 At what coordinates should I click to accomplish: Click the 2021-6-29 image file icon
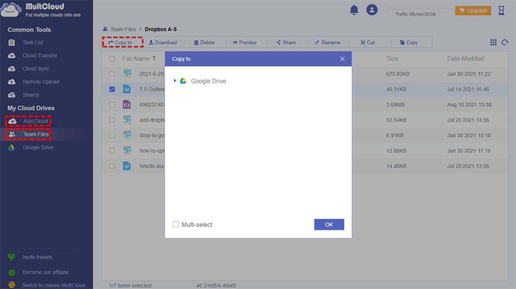[127, 73]
